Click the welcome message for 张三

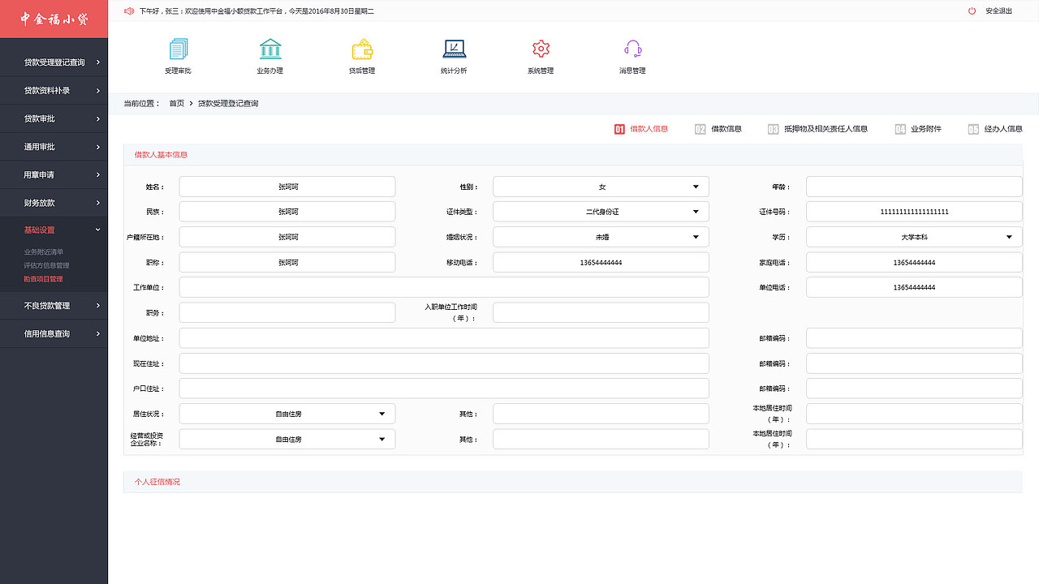(x=257, y=11)
